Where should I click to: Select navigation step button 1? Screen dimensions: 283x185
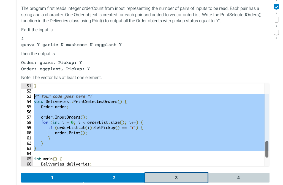click(x=52, y=178)
